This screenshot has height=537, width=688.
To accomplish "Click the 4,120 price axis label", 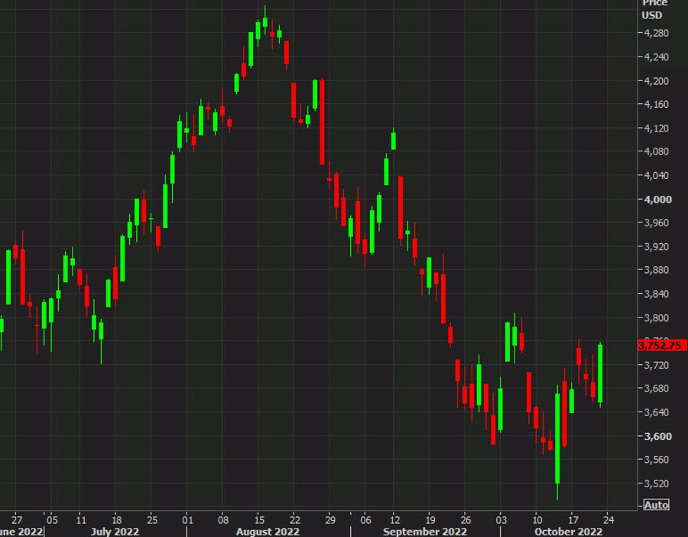I will tap(657, 128).
